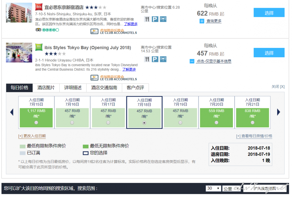Viewport: 292px width, 197px height.
Task: Open 查询更多 link under 622 RMB
Action: tap(214, 21)
